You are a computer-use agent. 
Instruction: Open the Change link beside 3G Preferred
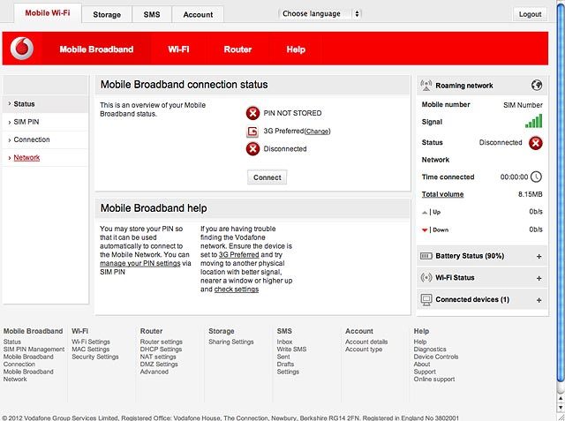318,132
